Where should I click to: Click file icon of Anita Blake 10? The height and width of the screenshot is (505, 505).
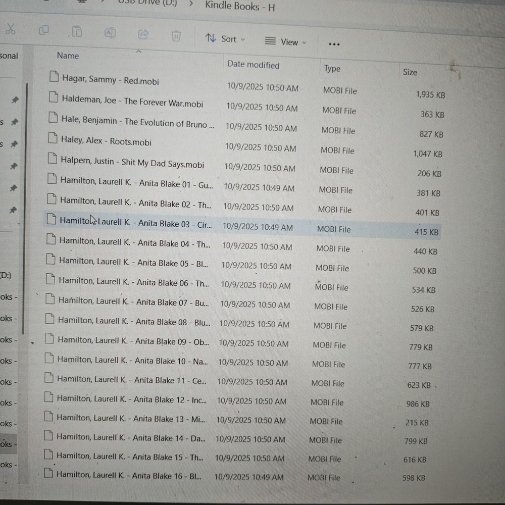pos(49,358)
